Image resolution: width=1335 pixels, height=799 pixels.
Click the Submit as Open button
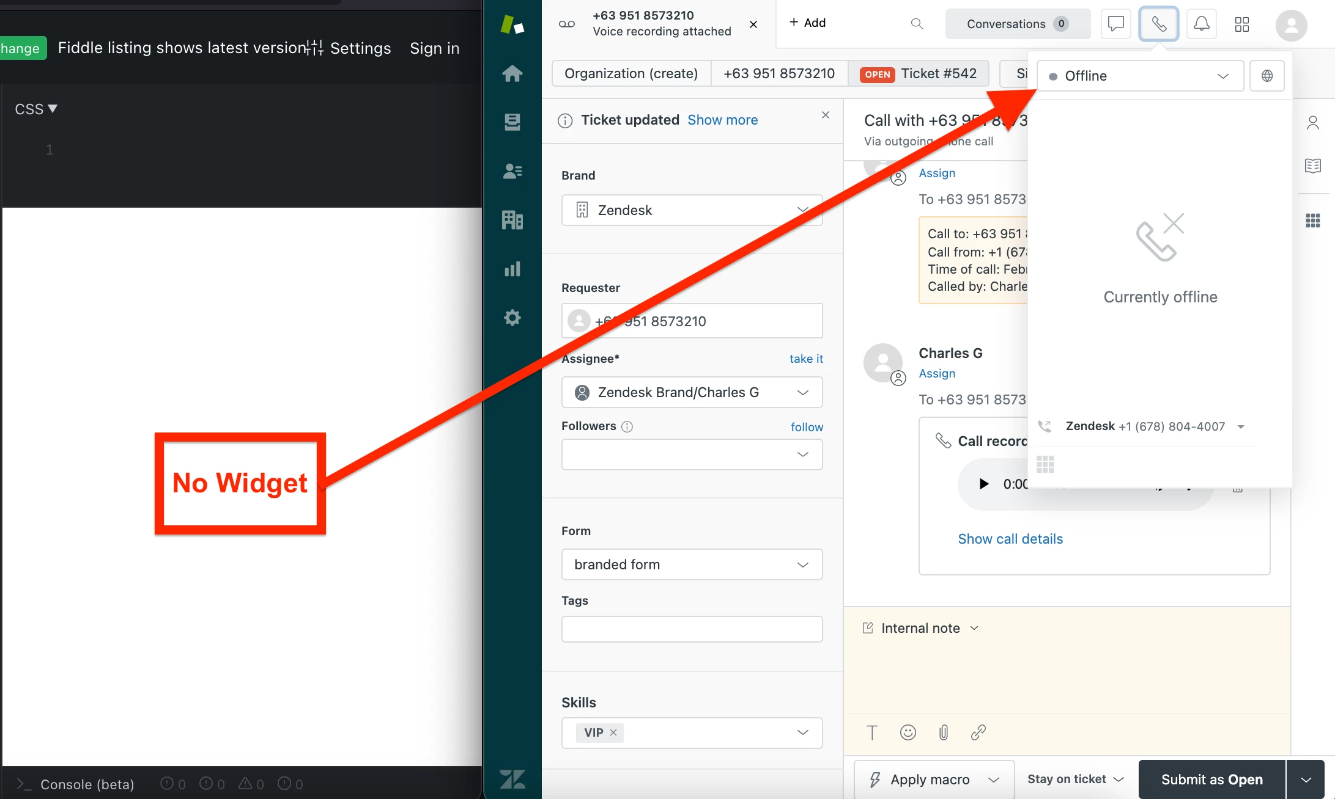[x=1211, y=779]
